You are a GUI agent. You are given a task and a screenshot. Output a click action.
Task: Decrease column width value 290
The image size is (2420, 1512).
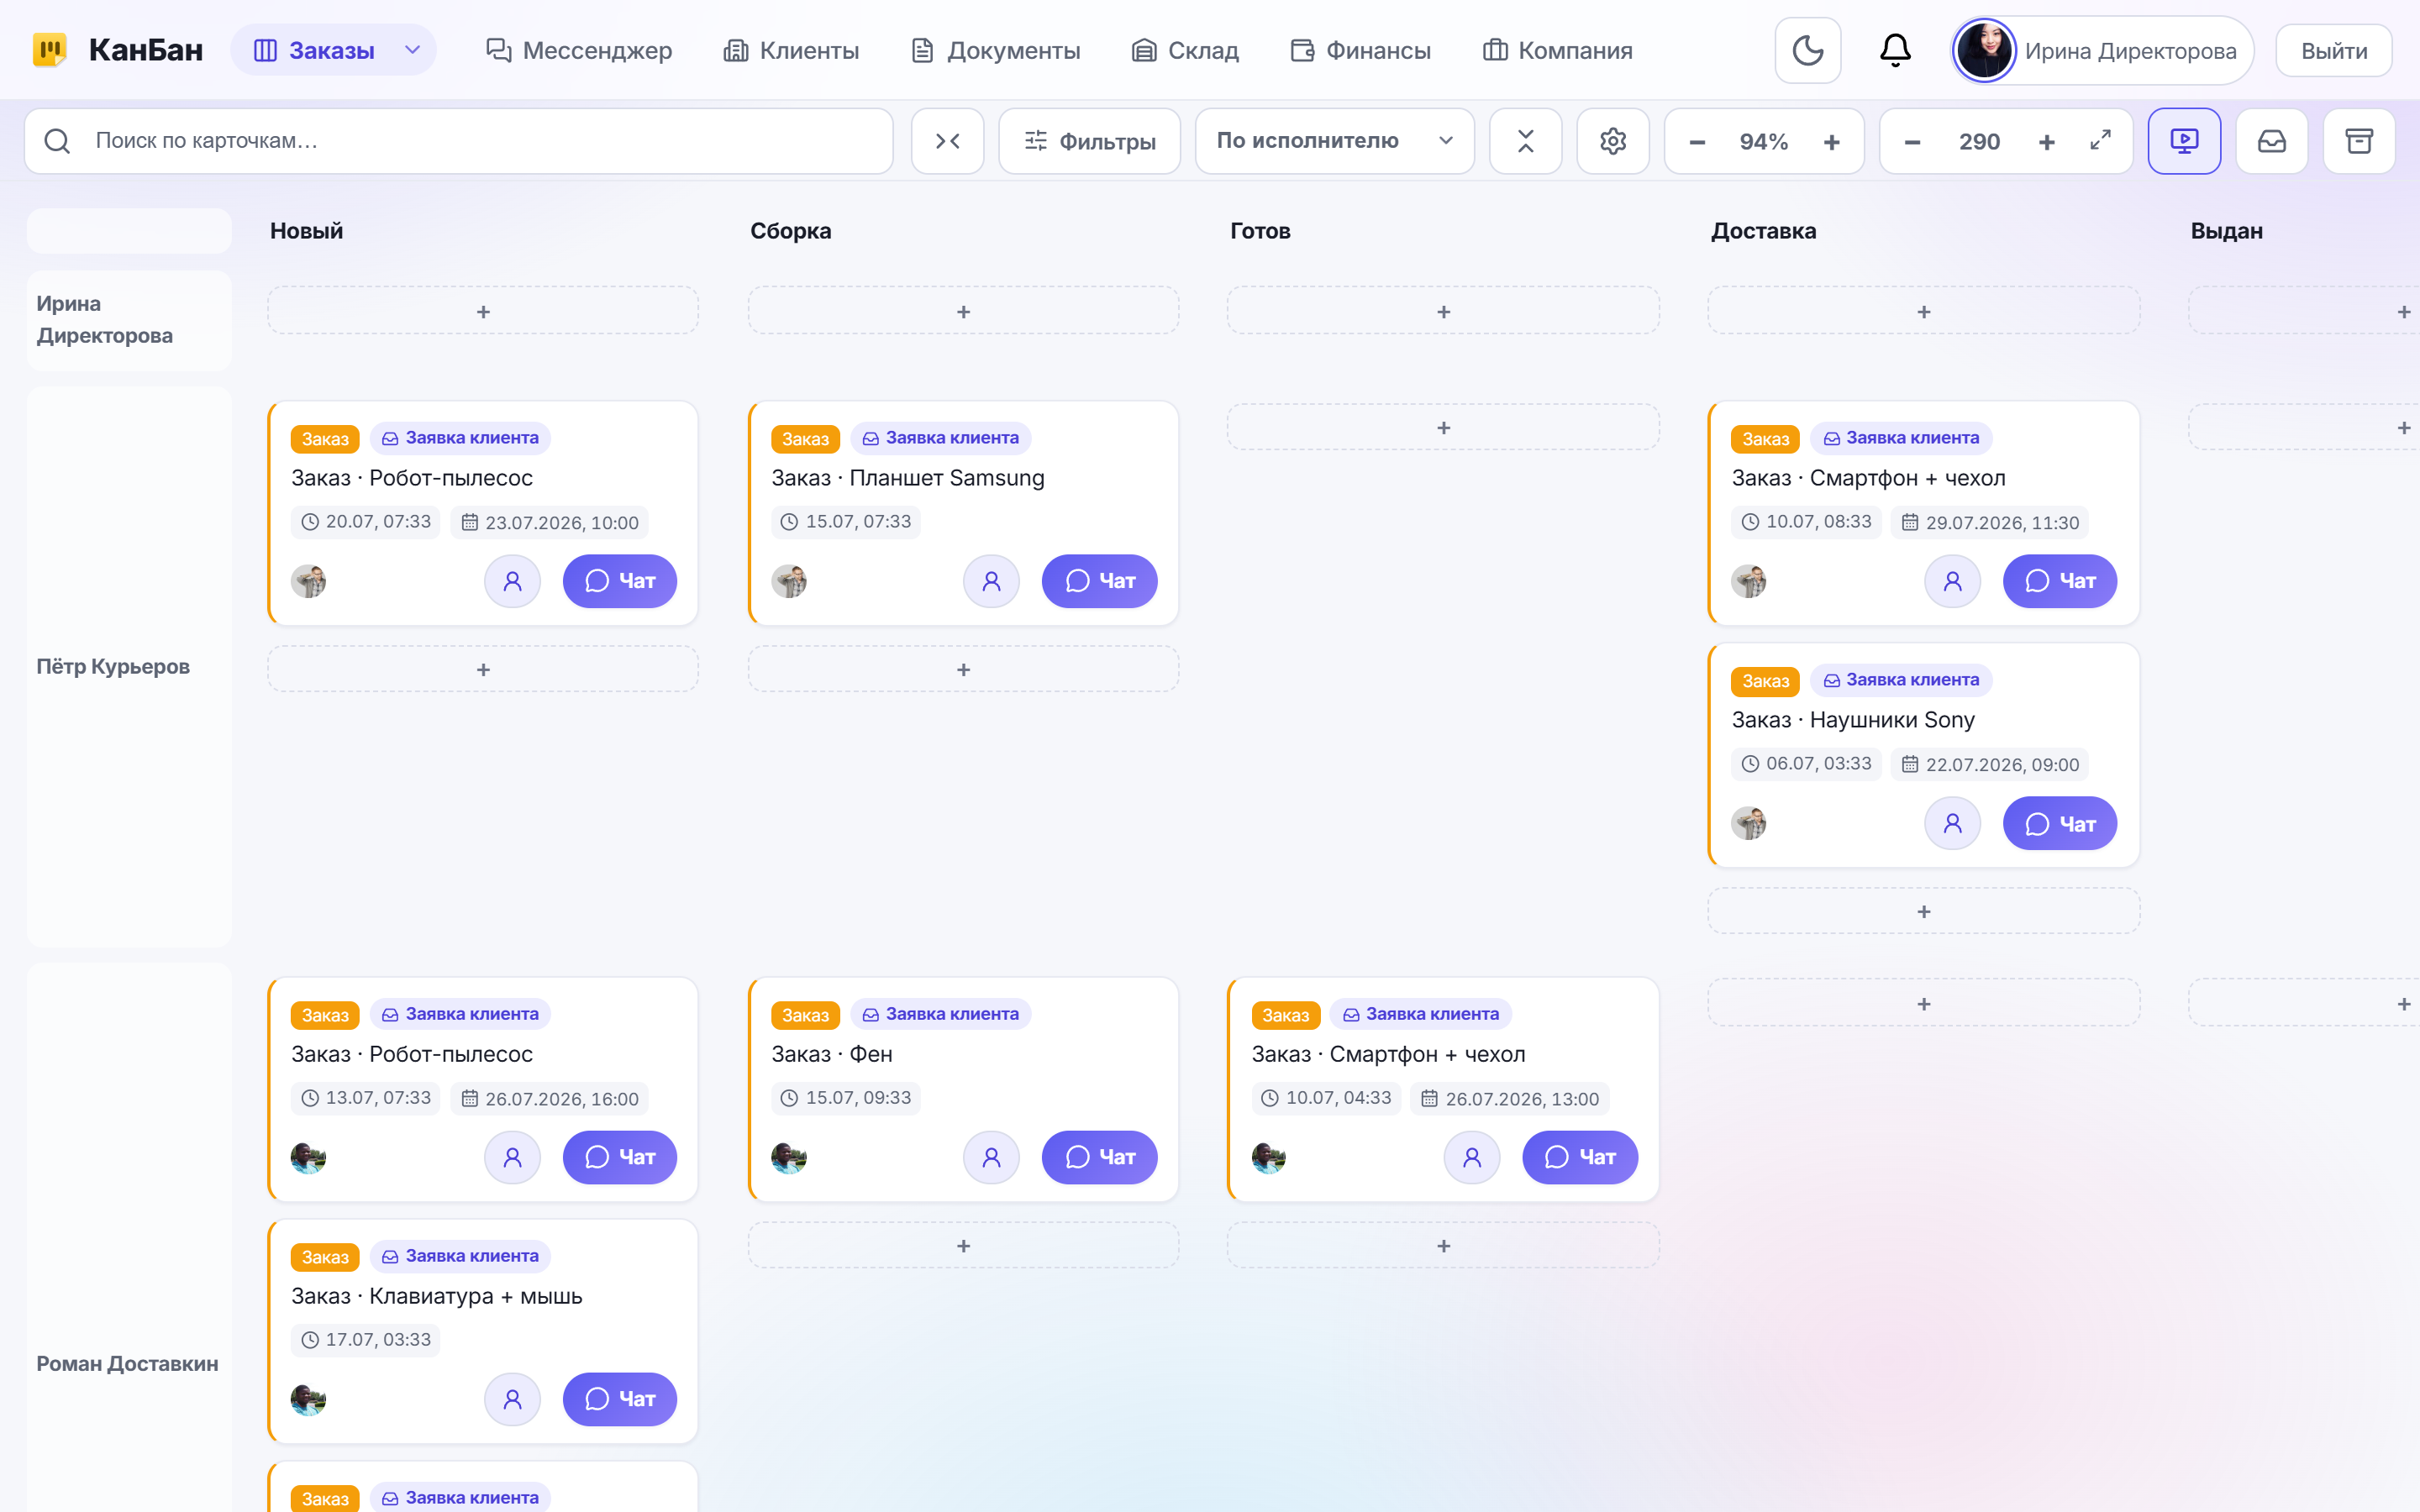(x=1912, y=142)
